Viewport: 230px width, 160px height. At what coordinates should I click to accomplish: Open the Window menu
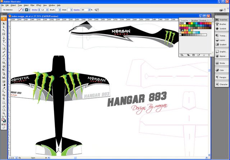click(x=52, y=5)
